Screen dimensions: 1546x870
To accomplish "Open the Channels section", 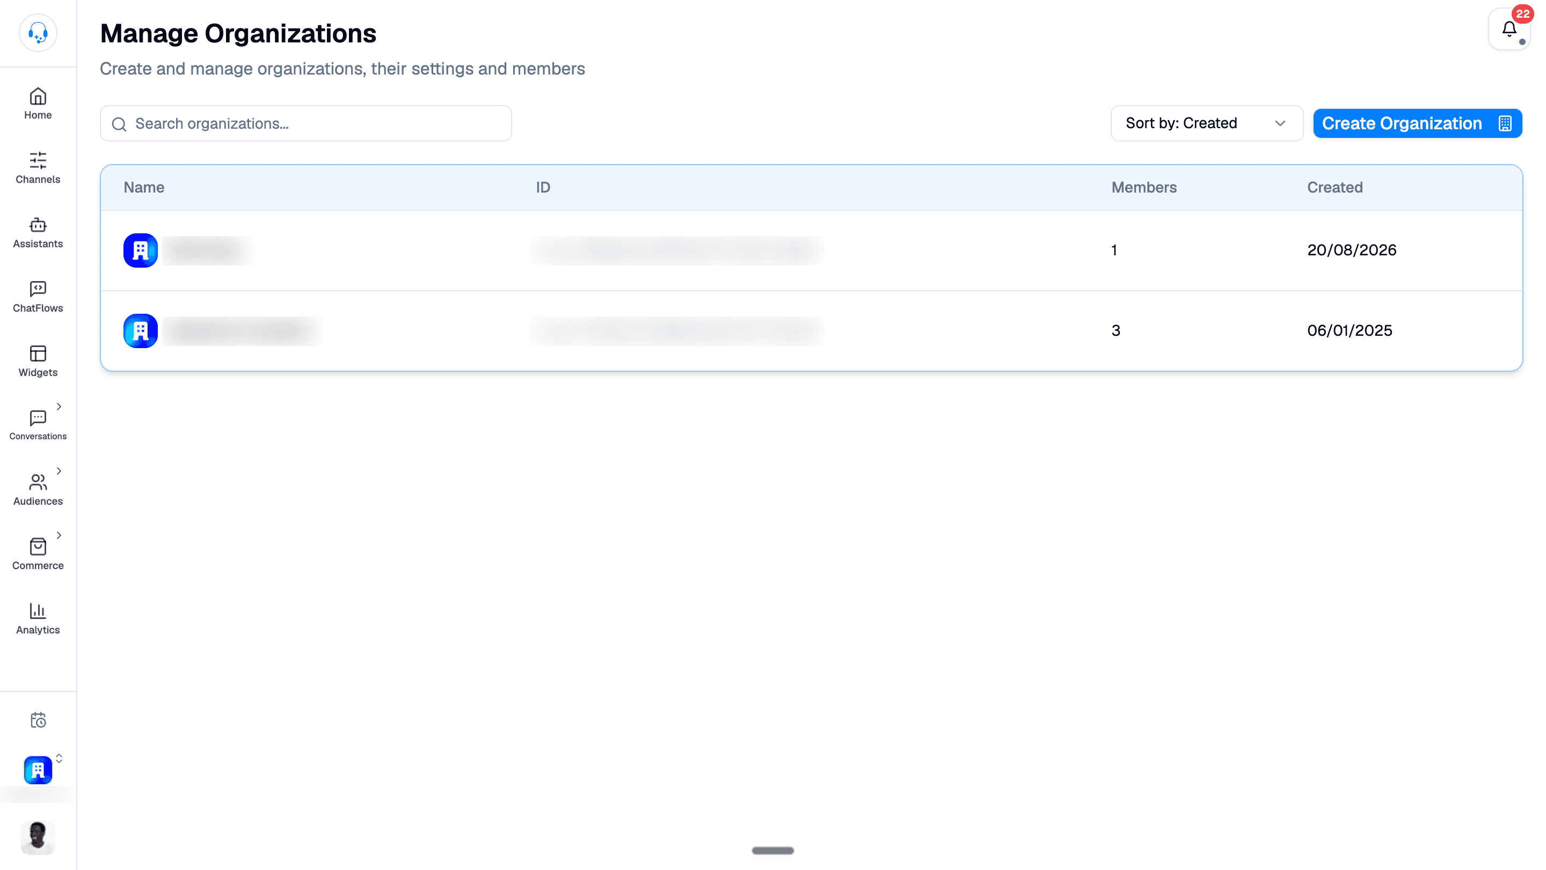I will [38, 168].
